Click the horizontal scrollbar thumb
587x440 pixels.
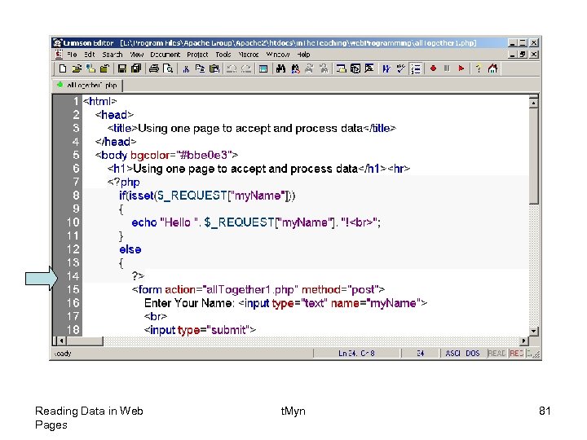[84, 341]
